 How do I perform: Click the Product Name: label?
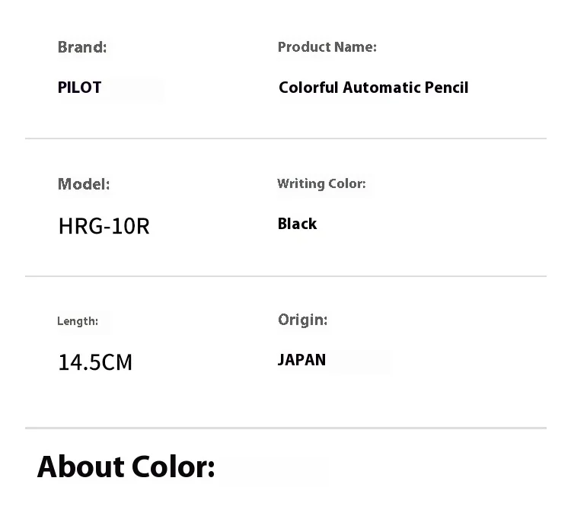point(327,47)
